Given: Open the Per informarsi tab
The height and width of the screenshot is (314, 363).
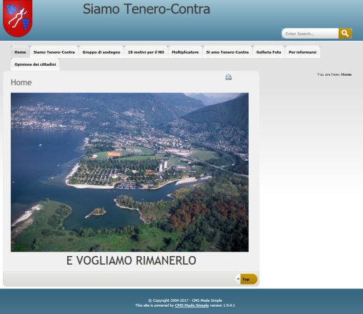Looking at the screenshot, I should click(302, 52).
